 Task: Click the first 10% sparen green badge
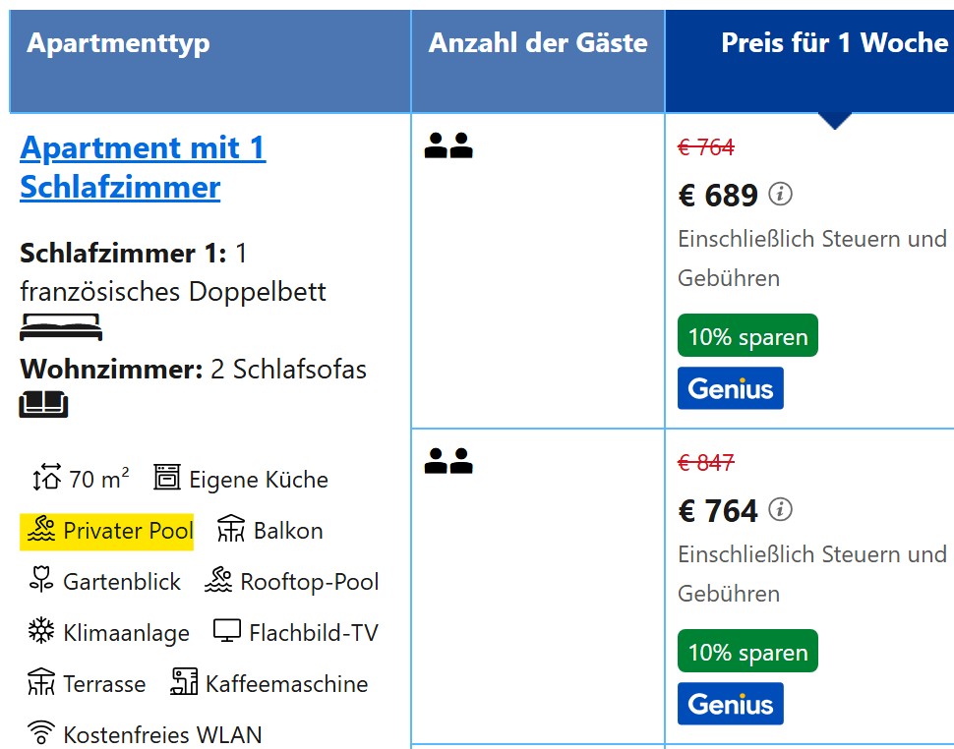coord(747,335)
